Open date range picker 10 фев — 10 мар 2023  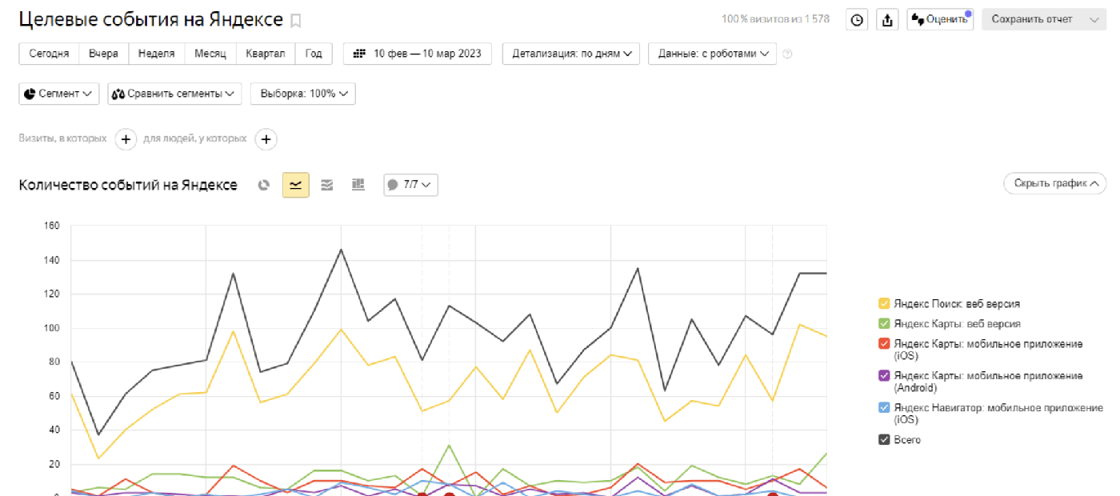(x=418, y=54)
